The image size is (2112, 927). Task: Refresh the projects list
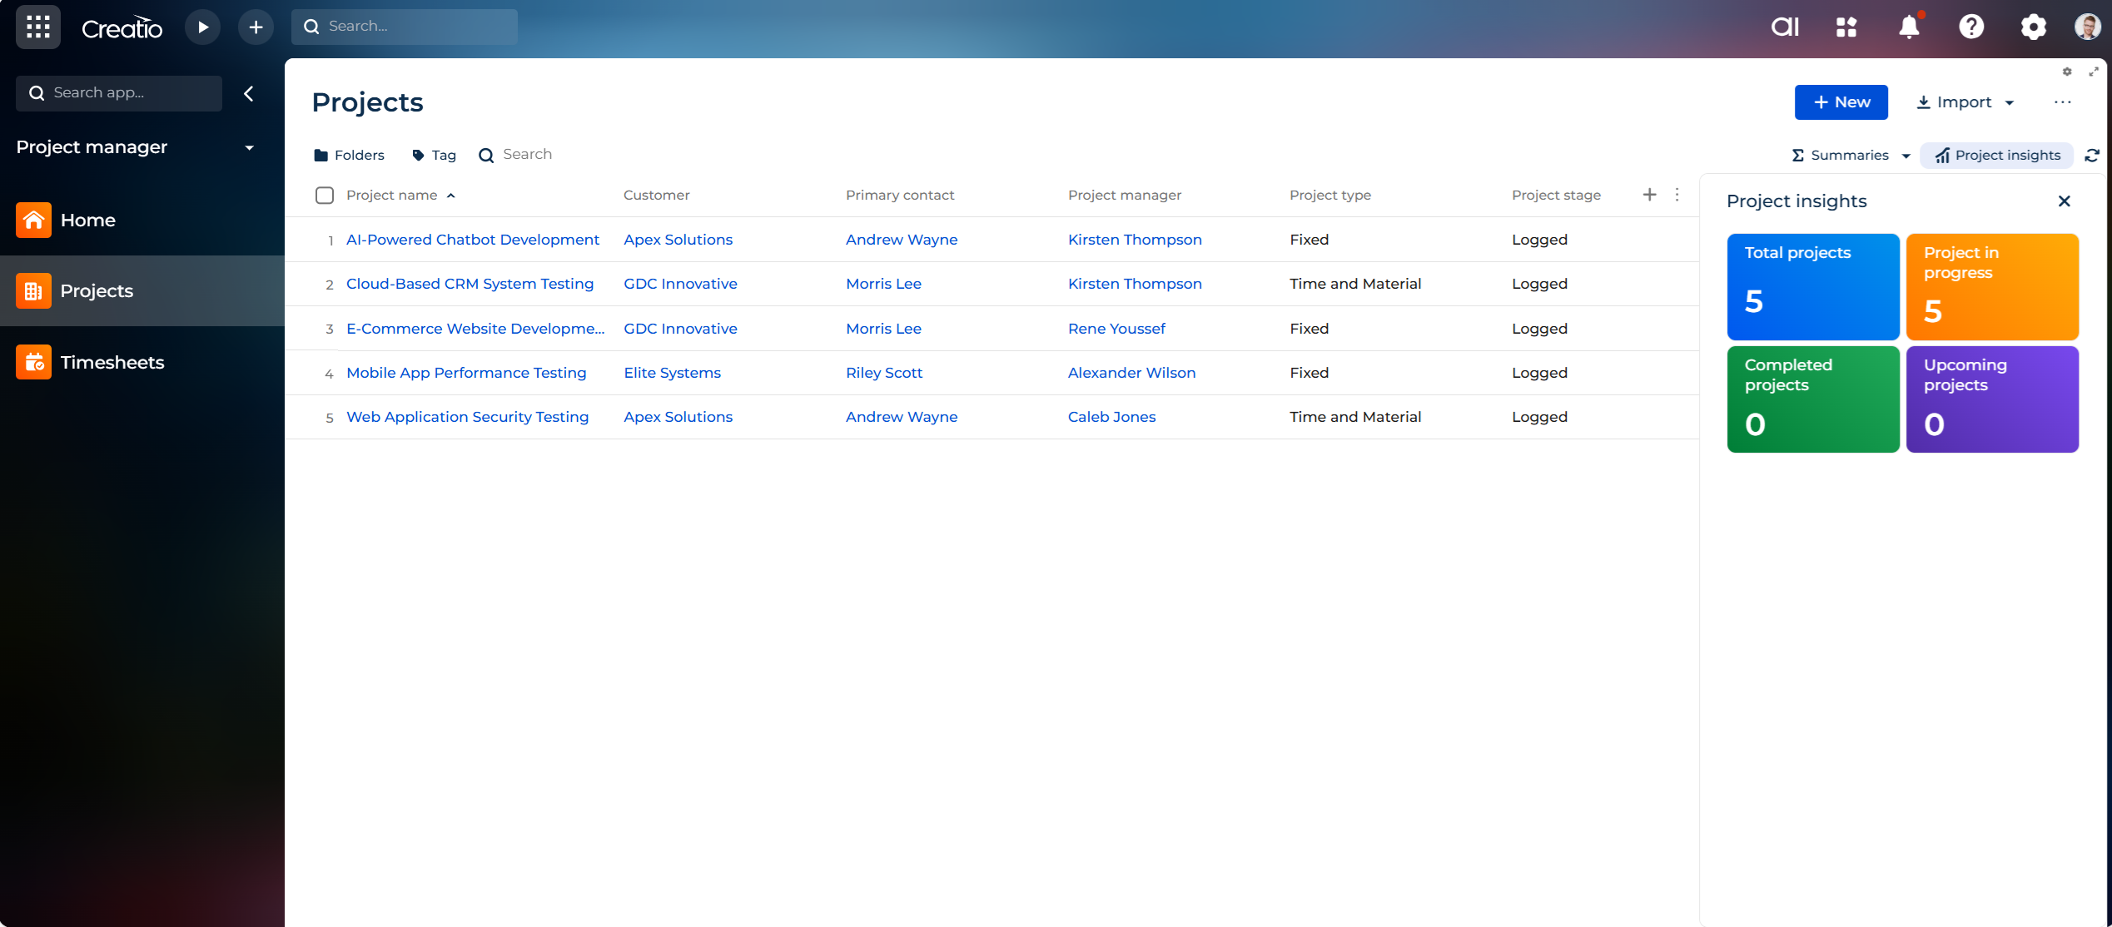(2092, 155)
